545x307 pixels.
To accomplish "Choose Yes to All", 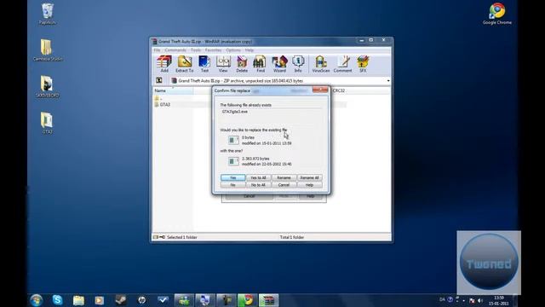I will pos(258,177).
